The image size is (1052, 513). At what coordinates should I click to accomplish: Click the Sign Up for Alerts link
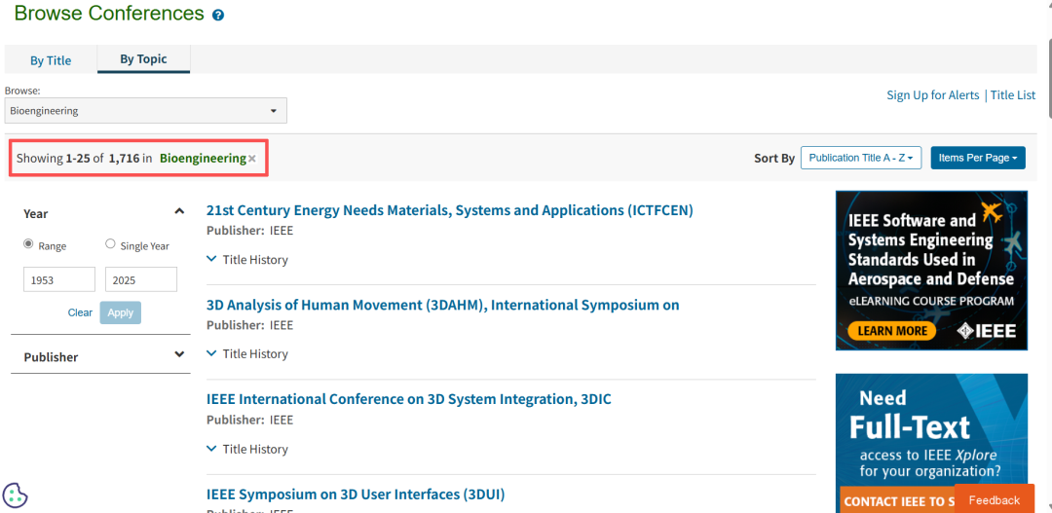coord(932,95)
